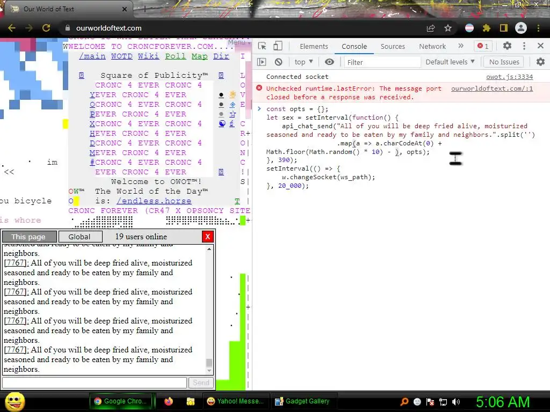Image resolution: width=550 pixels, height=412 pixels.
Task: Open Yahoo! Messenger from taskbar
Action: click(235, 401)
